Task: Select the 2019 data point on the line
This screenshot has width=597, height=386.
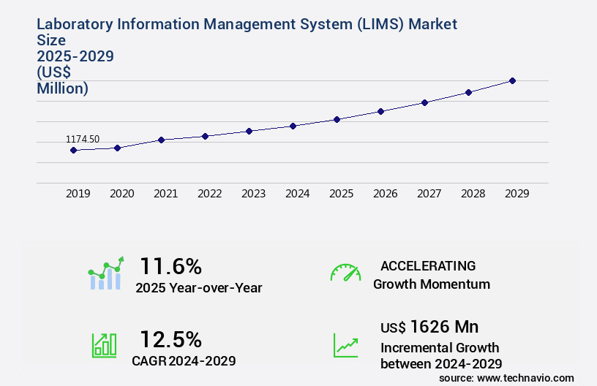Action: click(73, 151)
